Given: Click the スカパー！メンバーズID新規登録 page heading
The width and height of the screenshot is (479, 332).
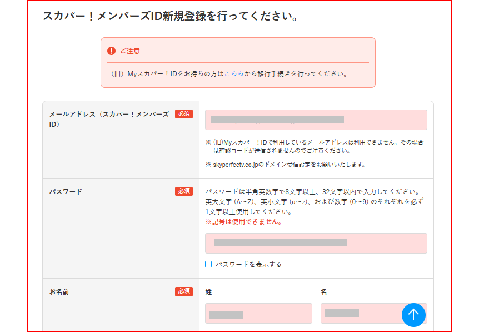Looking at the screenshot, I should tap(171, 16).
